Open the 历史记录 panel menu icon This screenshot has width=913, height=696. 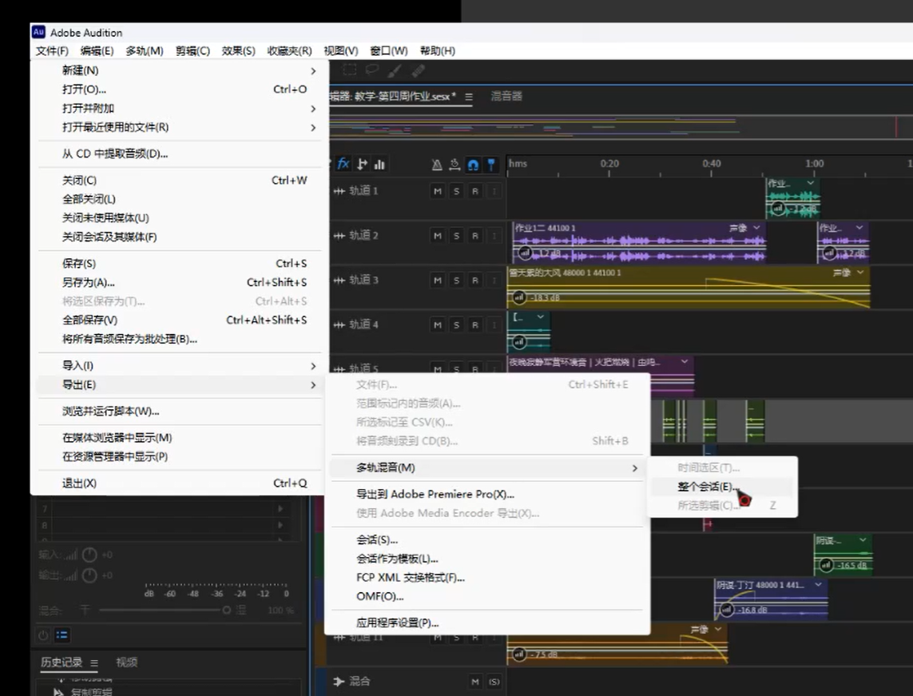94,662
